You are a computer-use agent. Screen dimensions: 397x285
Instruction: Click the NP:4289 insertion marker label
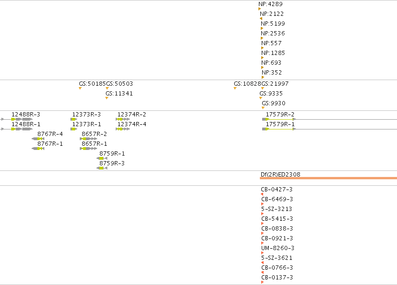pos(271,4)
